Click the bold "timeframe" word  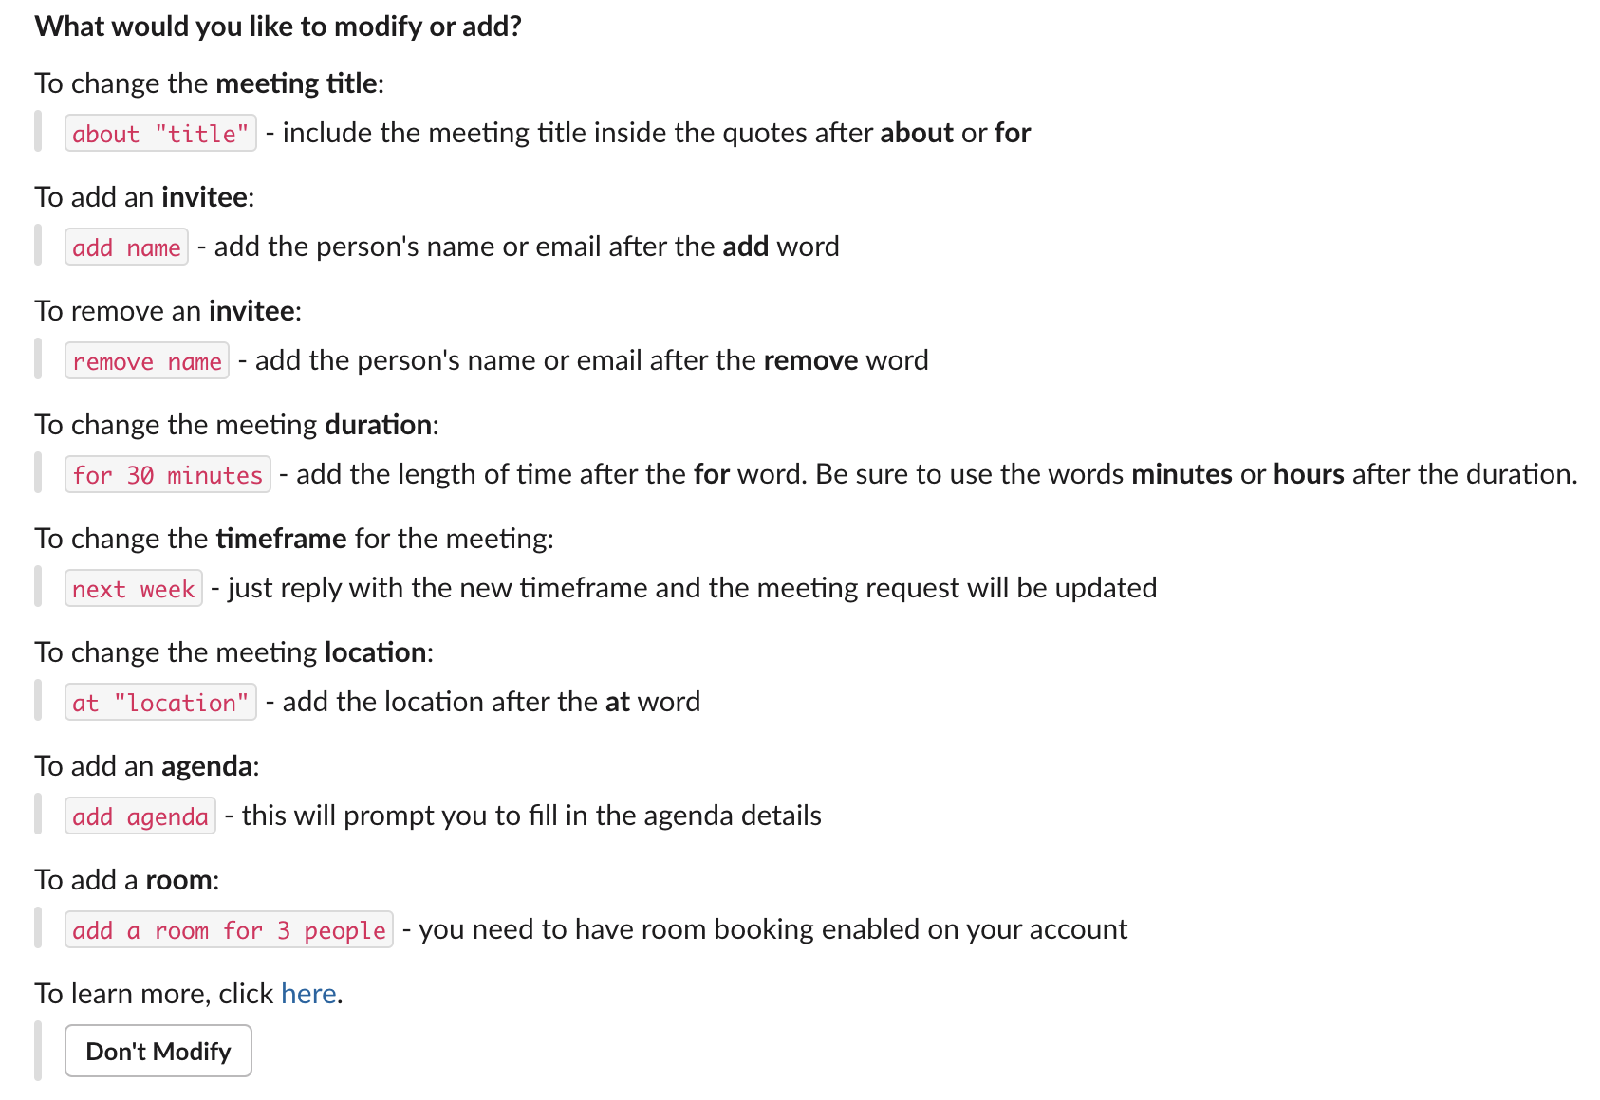tap(281, 539)
